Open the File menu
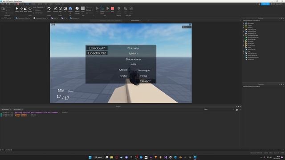The height and width of the screenshot is (160, 285). 3,4
